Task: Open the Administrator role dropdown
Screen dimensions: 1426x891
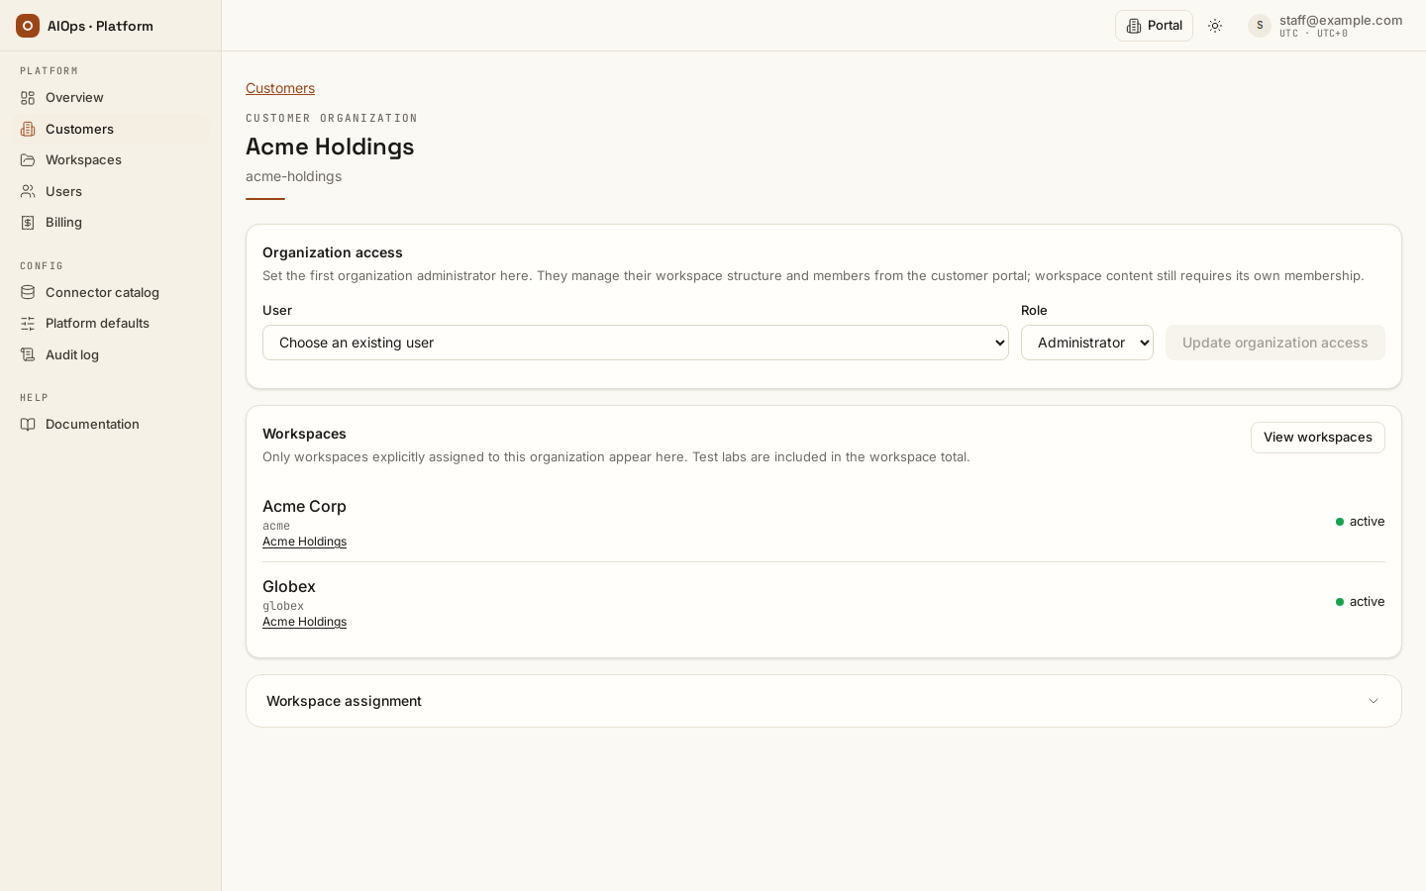Action: pyautogui.click(x=1087, y=343)
